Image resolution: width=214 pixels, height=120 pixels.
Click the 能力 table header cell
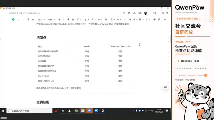[40, 47]
